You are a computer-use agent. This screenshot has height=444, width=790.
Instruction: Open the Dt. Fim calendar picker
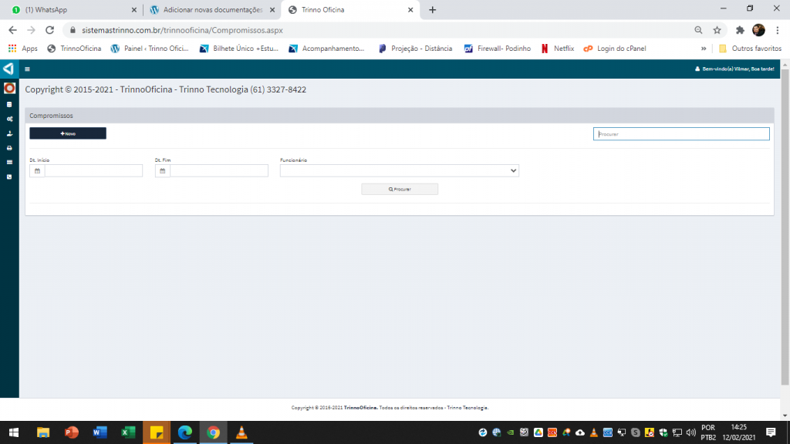click(162, 170)
